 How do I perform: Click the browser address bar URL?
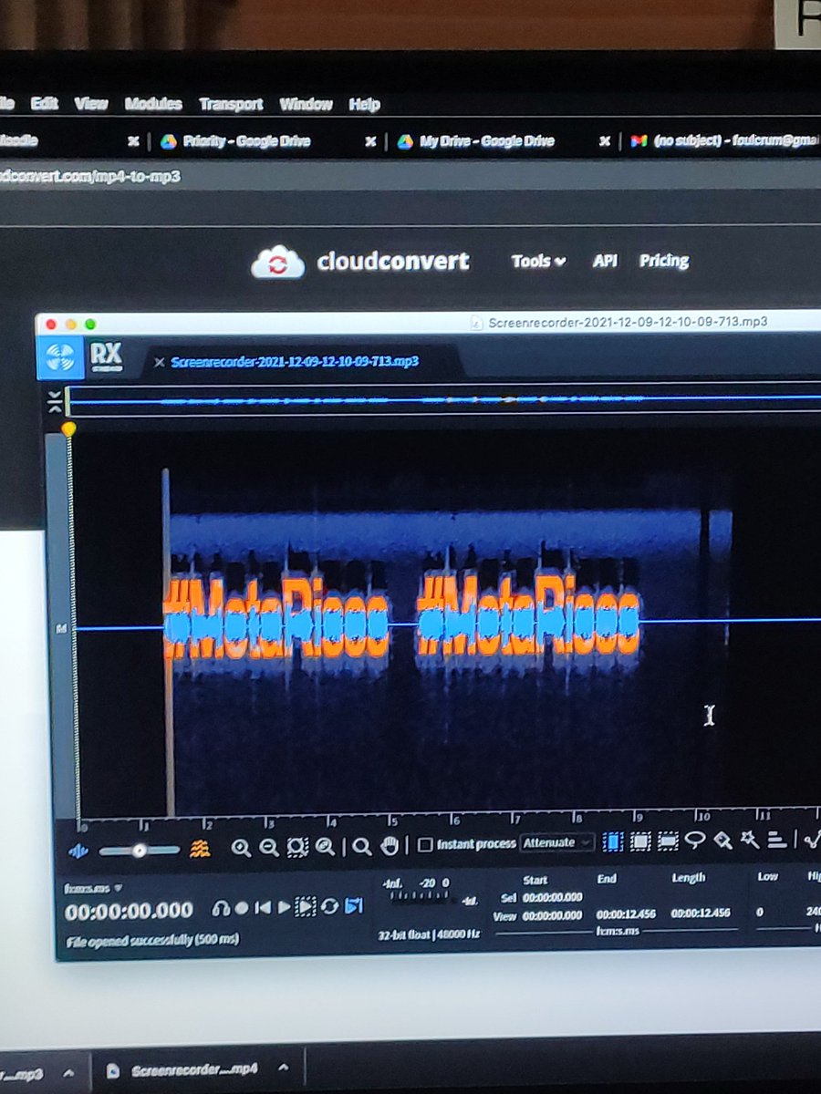[x=89, y=176]
